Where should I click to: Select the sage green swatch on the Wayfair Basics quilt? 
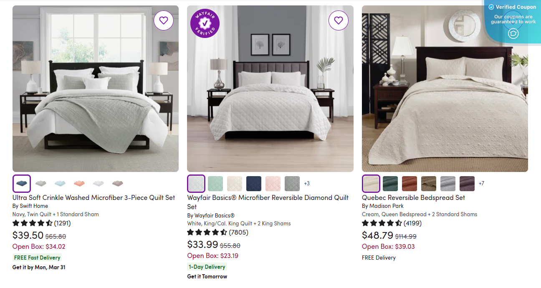coord(215,183)
